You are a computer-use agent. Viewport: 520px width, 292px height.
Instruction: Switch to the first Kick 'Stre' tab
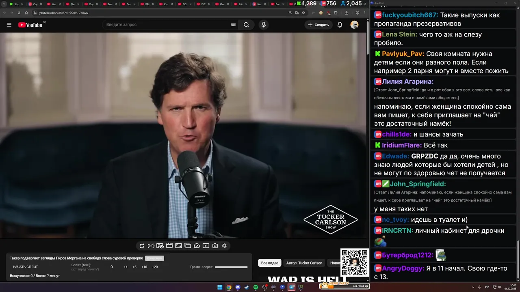[16, 4]
